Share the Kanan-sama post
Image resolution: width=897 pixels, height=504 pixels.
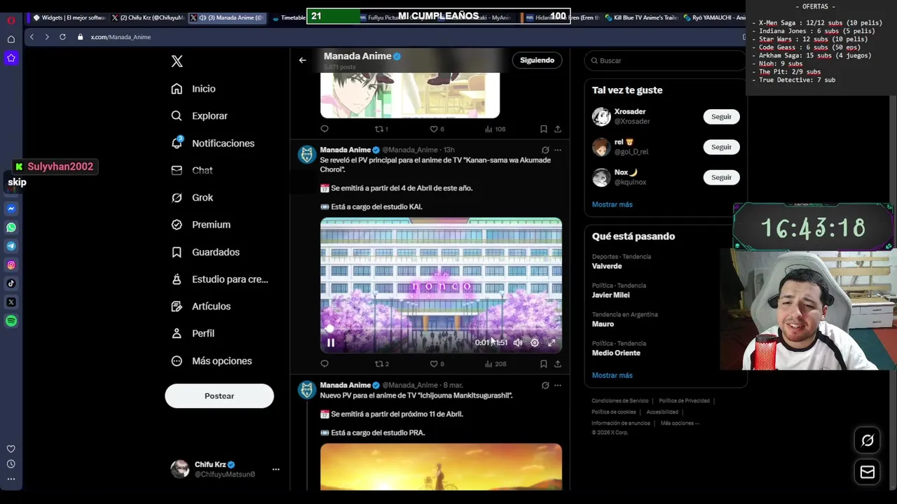point(558,364)
